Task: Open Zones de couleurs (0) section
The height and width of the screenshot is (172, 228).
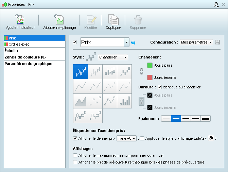Action: (x=35, y=57)
